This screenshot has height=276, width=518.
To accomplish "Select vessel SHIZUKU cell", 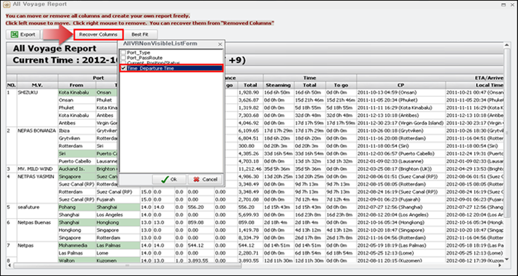I will [x=38, y=92].
